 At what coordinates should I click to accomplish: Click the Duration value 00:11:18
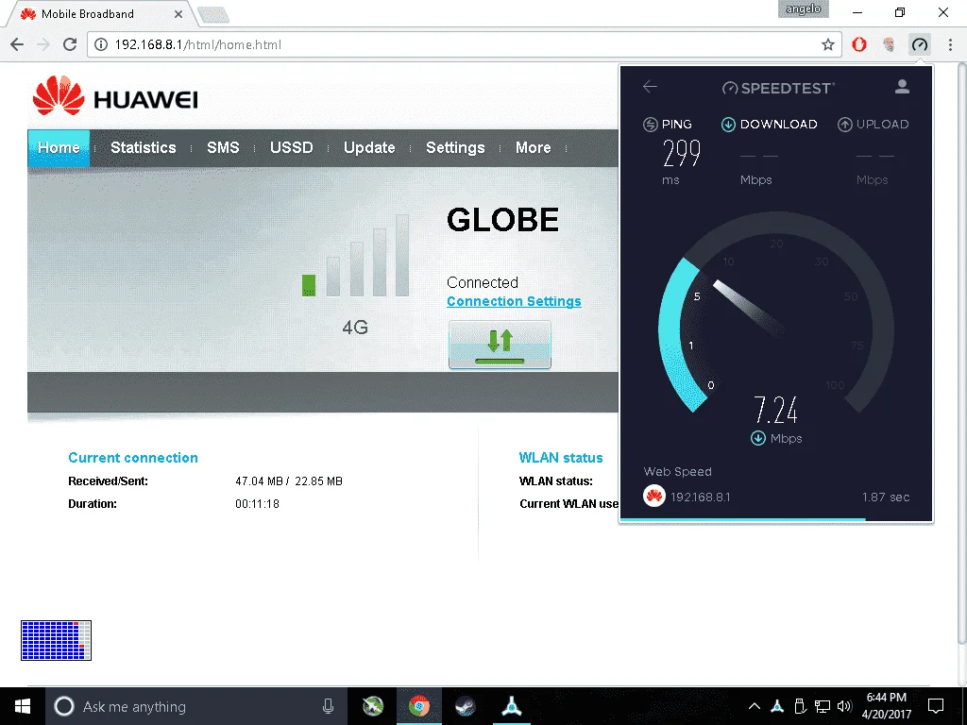[257, 504]
